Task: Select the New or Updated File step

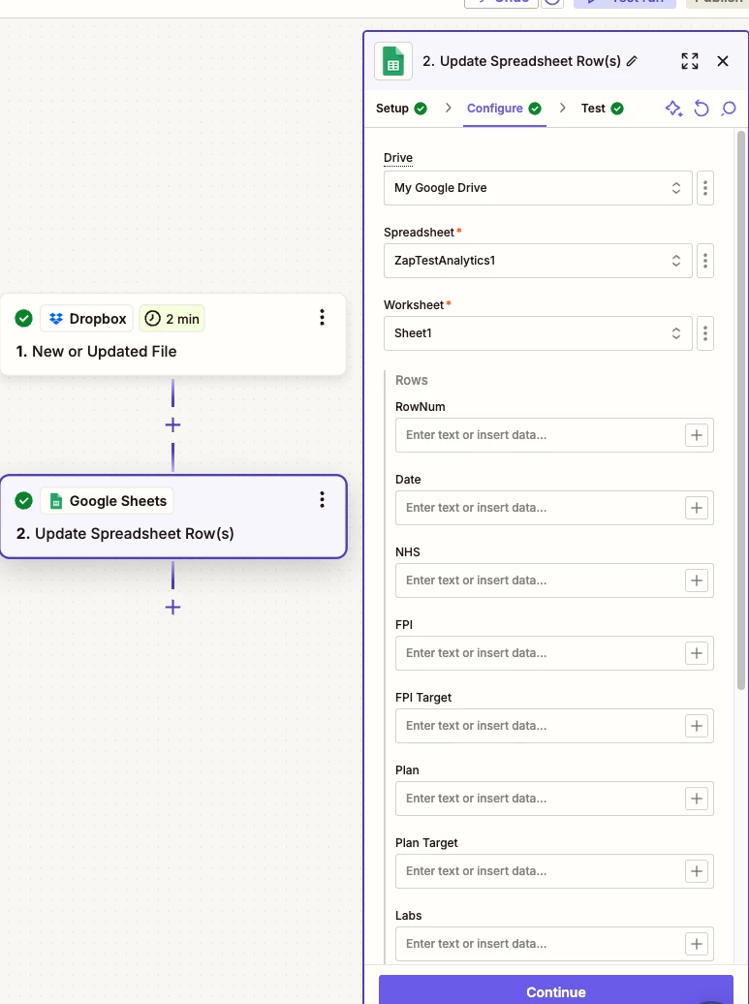Action: 172,334
